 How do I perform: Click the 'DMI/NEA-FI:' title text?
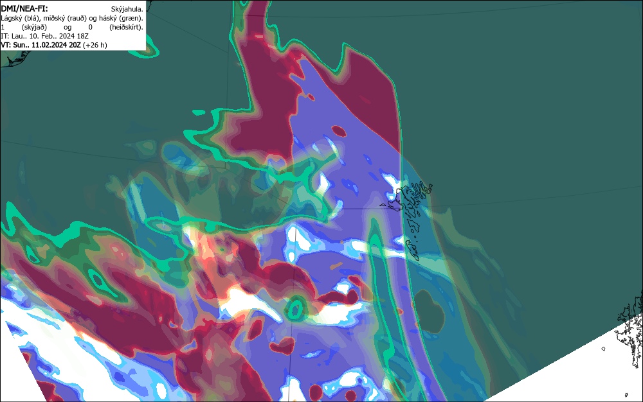point(24,8)
